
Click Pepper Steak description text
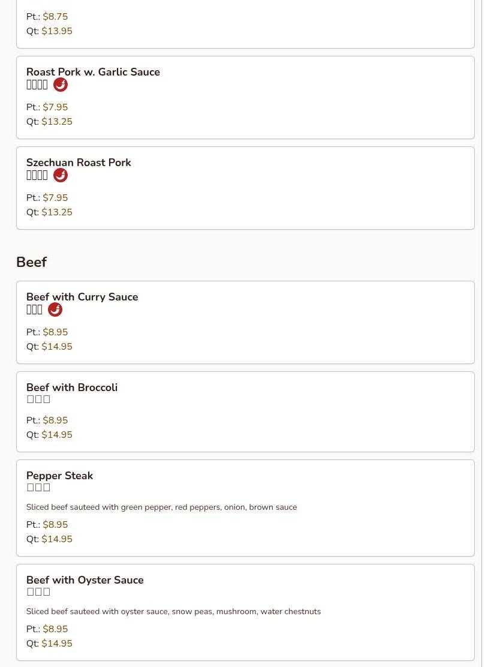[x=161, y=507]
